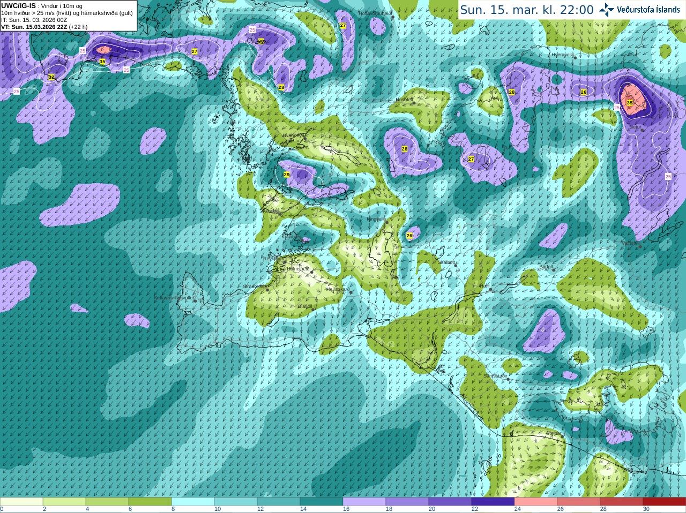Click the Vatnsfell station label
Viewport: 686px width, 513px height.
pyautogui.click(x=630, y=243)
